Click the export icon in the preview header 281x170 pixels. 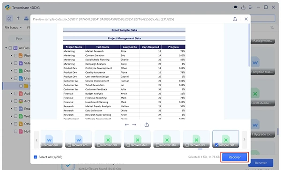(x=235, y=19)
